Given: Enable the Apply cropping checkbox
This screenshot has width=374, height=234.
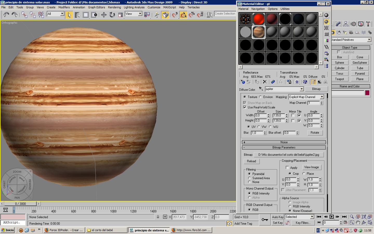Looking at the screenshot, I should click(x=287, y=168).
